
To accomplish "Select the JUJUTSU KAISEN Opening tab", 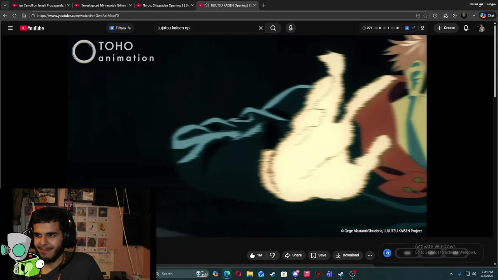I will (x=227, y=5).
